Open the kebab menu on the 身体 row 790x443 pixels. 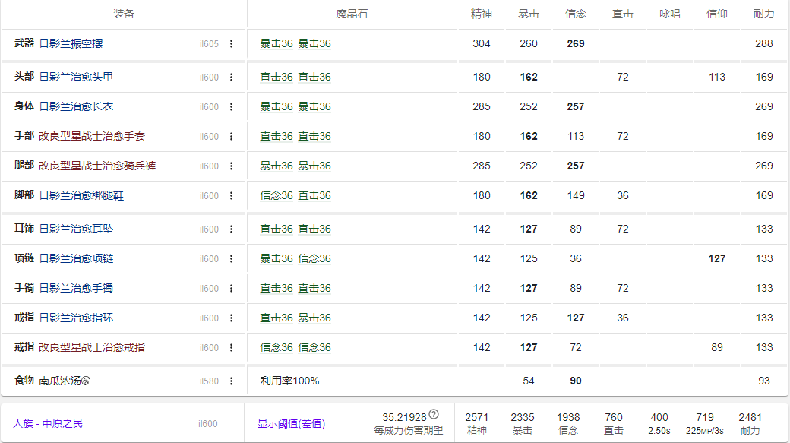click(x=233, y=106)
